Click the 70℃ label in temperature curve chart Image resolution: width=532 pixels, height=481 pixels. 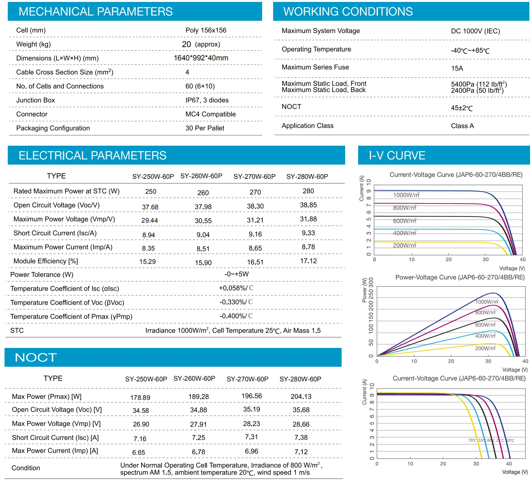point(472,440)
